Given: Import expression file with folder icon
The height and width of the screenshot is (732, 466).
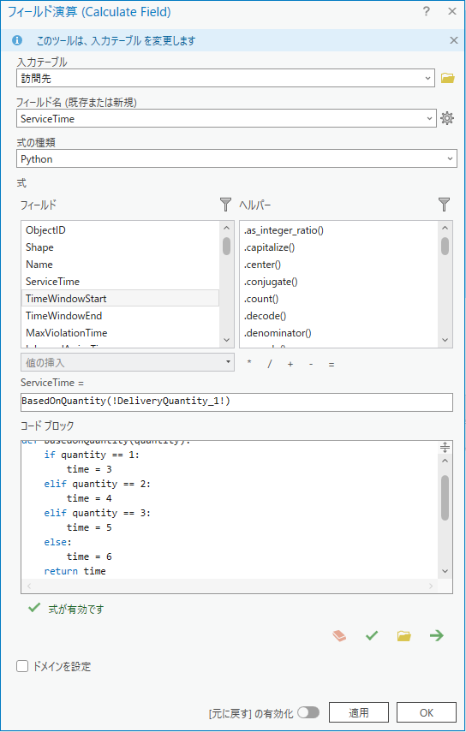Looking at the screenshot, I should 404,636.
